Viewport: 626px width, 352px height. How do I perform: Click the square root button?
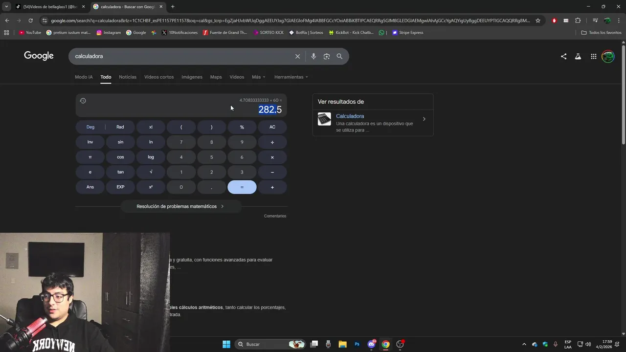pyautogui.click(x=151, y=172)
